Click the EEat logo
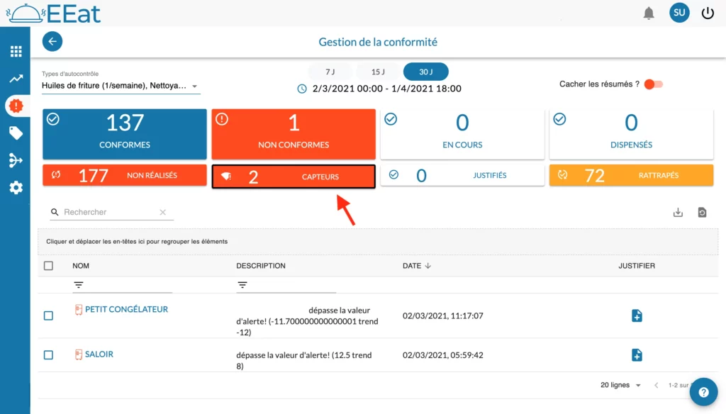The height and width of the screenshot is (414, 726). (x=52, y=13)
